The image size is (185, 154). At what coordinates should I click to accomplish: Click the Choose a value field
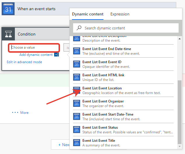(x=34, y=47)
